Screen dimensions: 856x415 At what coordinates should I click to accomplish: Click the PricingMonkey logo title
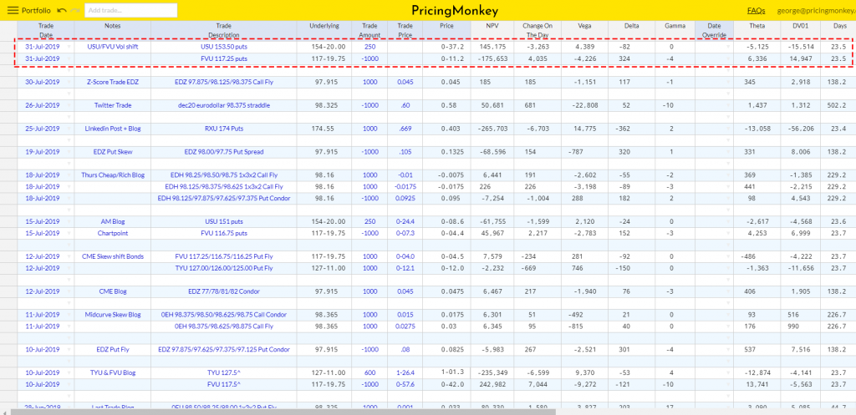455,11
